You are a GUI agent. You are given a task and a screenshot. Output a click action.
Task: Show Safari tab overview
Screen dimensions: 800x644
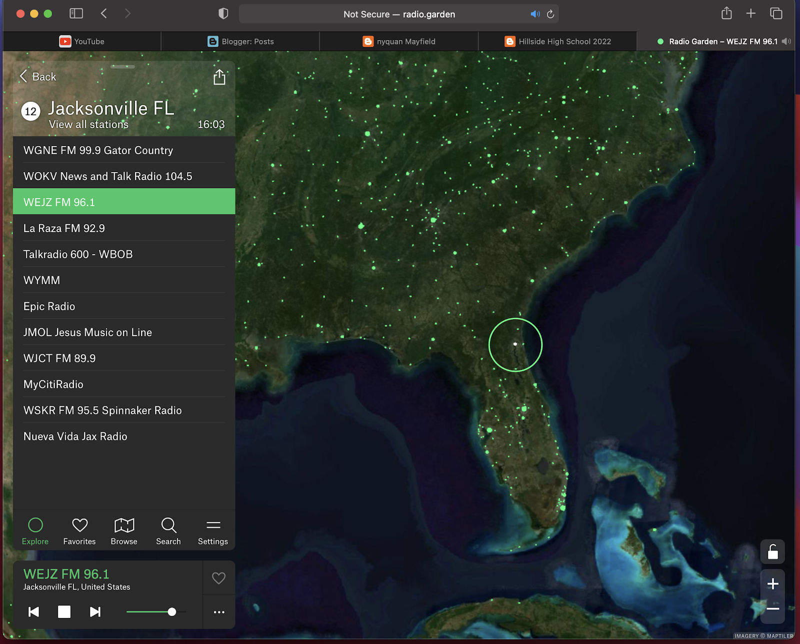[x=776, y=14]
